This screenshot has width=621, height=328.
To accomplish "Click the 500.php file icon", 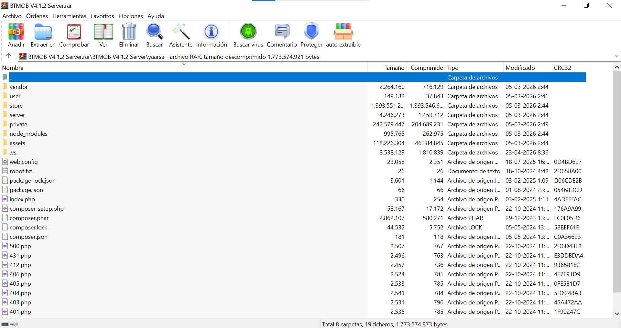I will click(x=5, y=246).
